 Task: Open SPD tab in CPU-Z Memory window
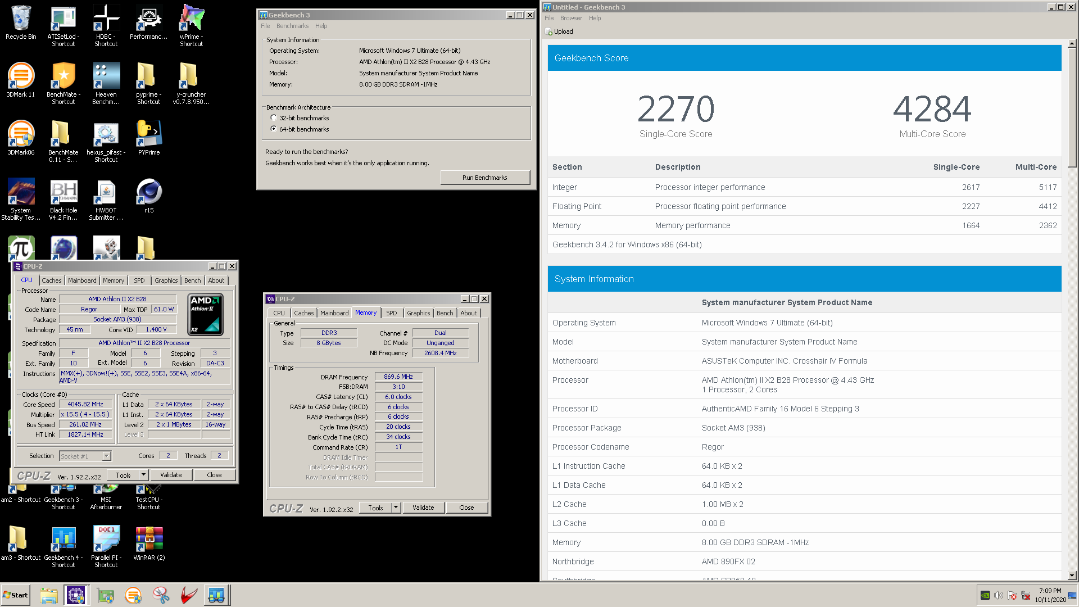coord(392,313)
